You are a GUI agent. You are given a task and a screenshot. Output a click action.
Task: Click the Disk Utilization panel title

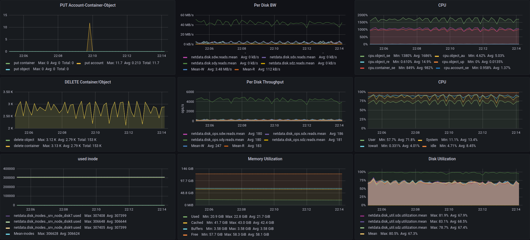coord(442,159)
